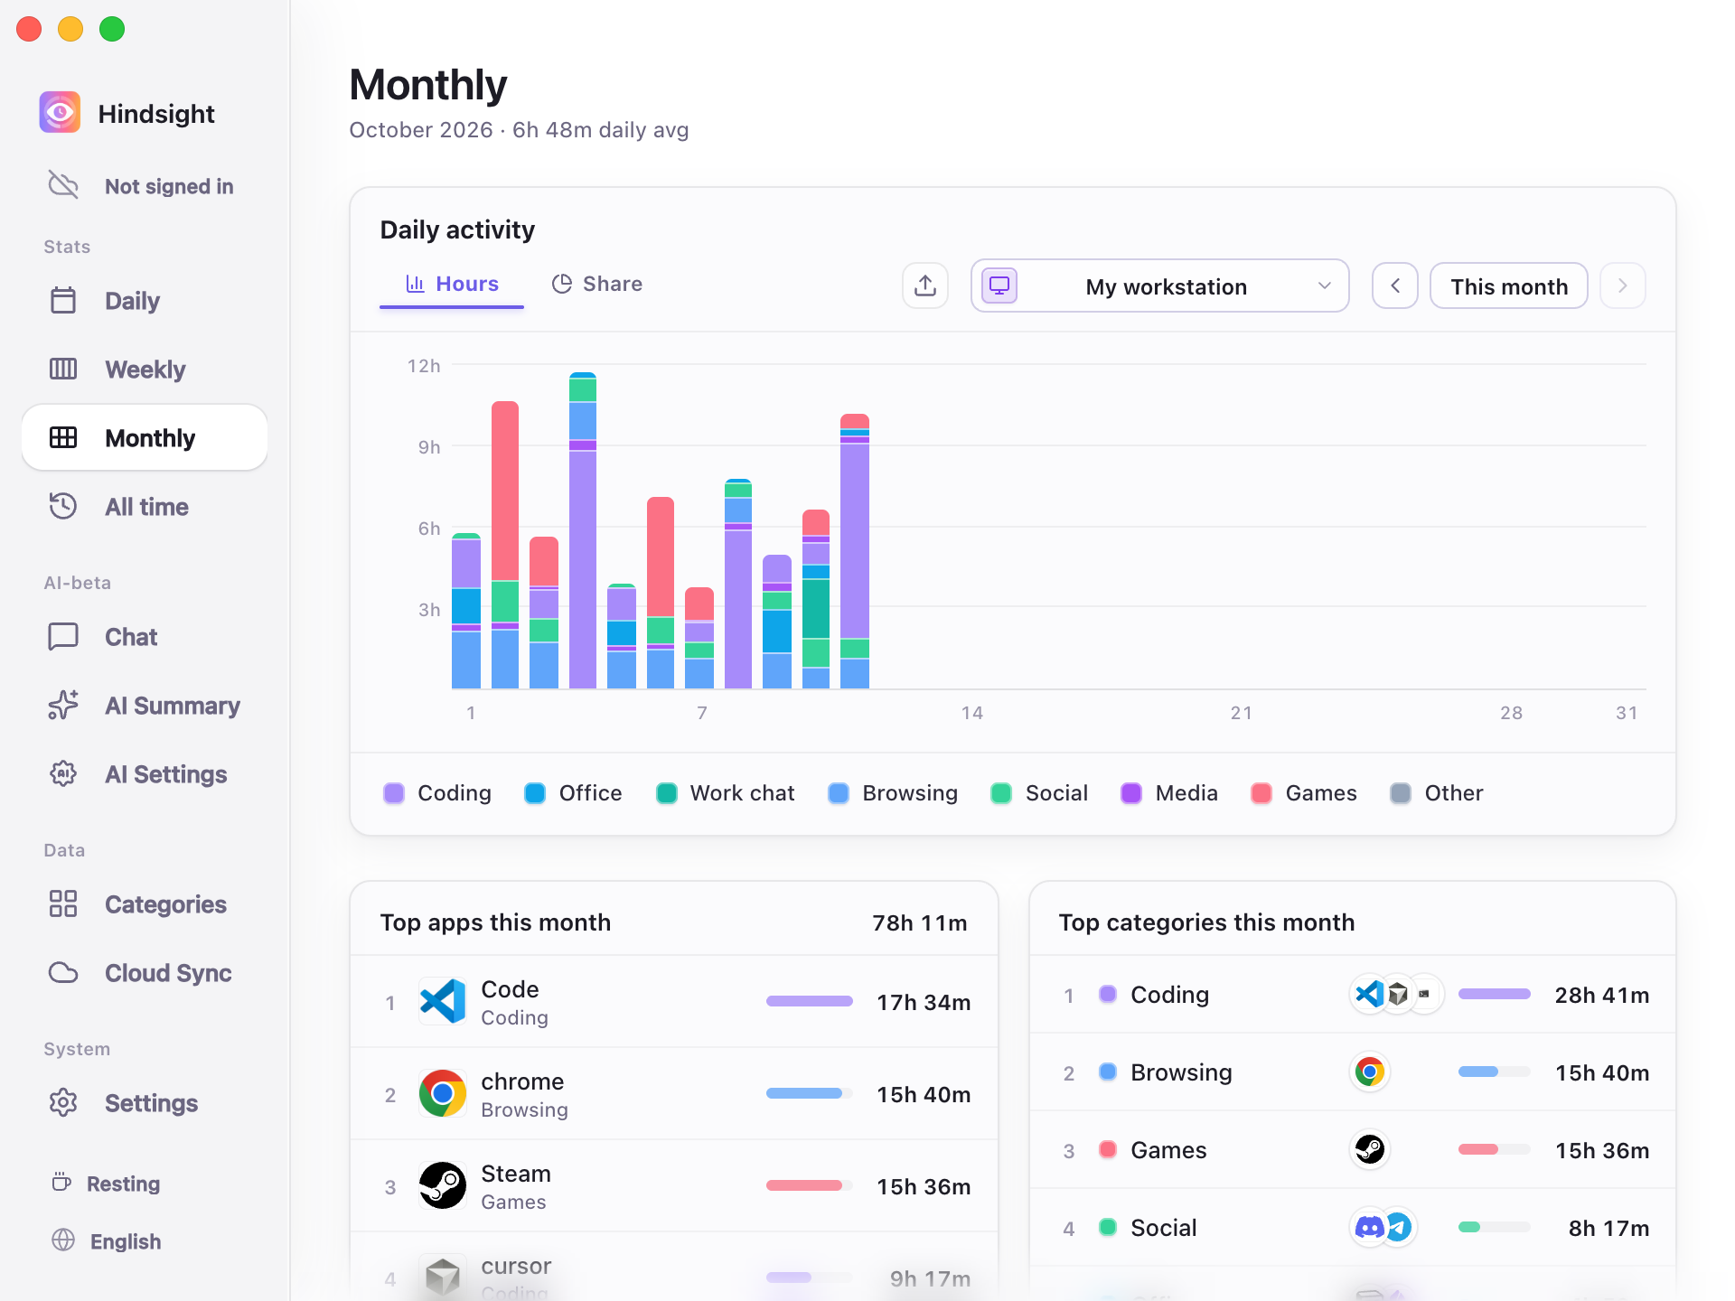This screenshot has height=1301, width=1735.
Task: Switch to the Share chart tab
Action: click(x=597, y=284)
